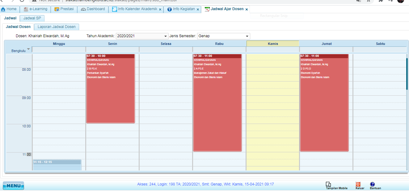Click the calendar vertical scrollbar
The width and height of the screenshot is (409, 191).
point(407,74)
